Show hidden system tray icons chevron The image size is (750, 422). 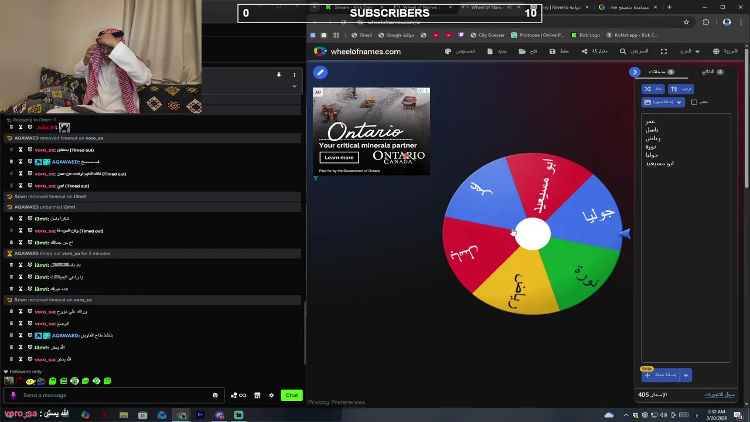[x=626, y=415]
